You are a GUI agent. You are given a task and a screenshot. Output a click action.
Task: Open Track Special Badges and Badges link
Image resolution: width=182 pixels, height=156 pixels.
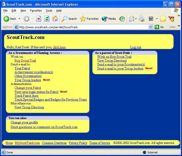[51, 100]
